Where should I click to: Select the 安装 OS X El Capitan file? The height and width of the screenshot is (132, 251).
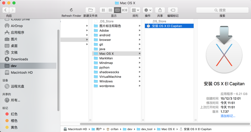[x=169, y=26]
